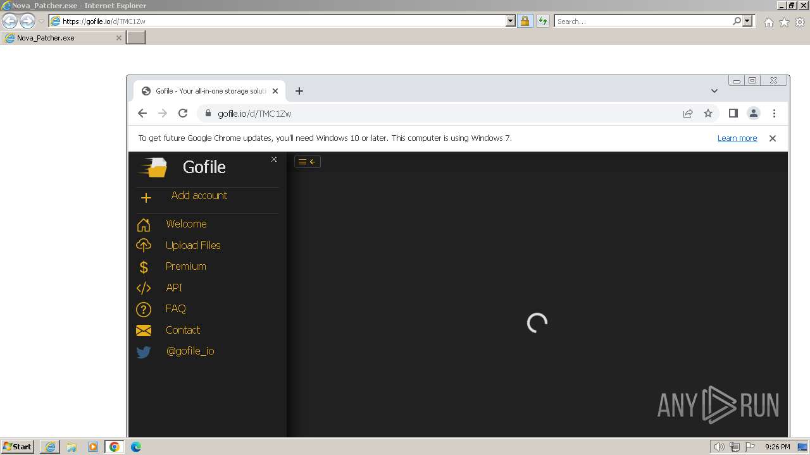Screen dimensions: 810x455
Task: Open Internet Explorer address bar dropdown
Action: (511, 21)
